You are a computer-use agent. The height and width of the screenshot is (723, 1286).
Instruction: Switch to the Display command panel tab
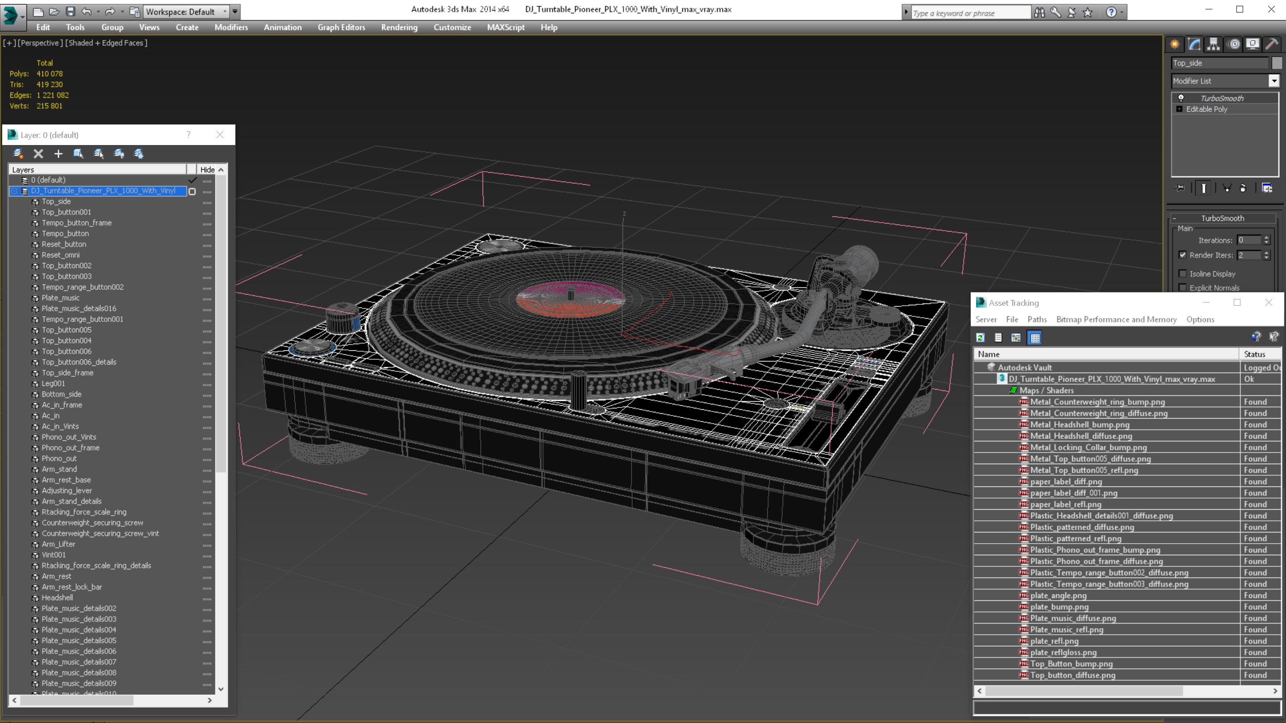point(1252,45)
